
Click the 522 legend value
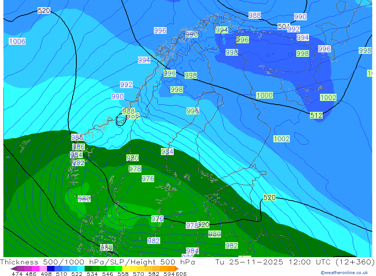(77, 274)
